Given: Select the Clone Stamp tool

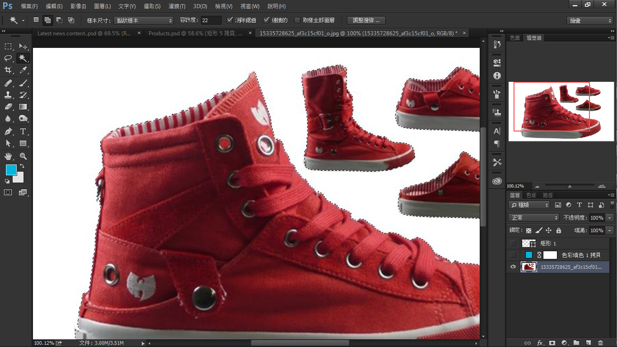Looking at the screenshot, I should 8,95.
